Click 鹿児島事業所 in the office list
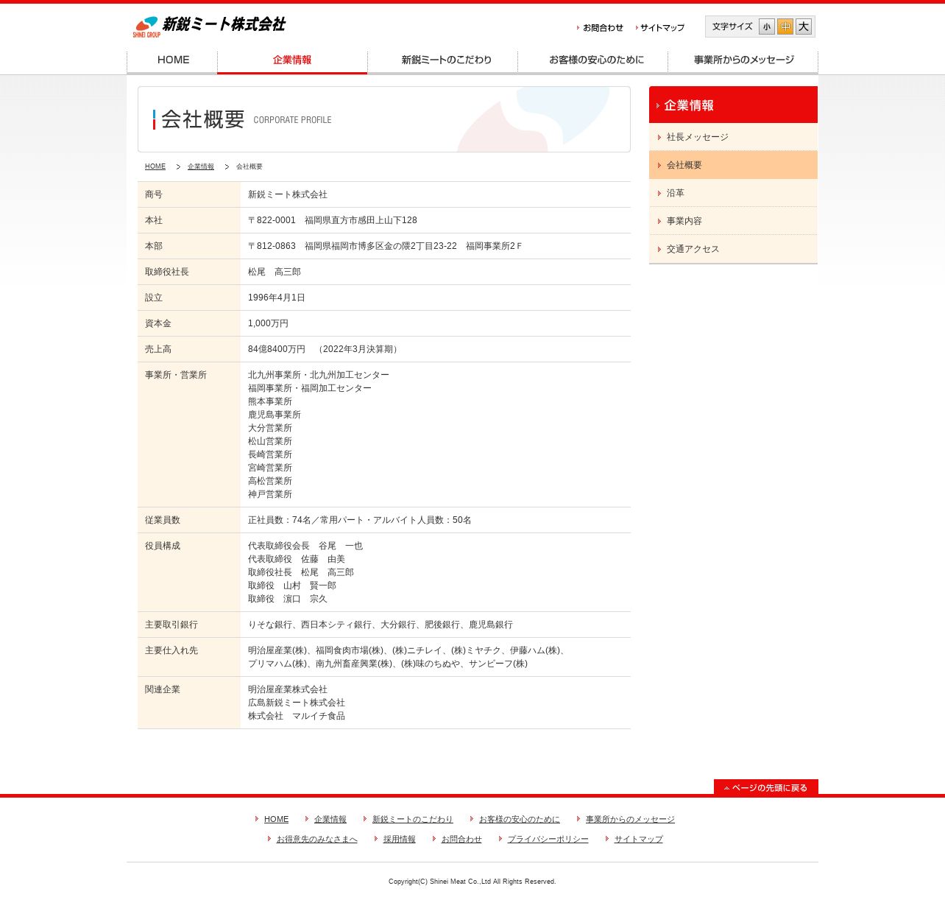Viewport: 945px width, 914px height. tap(275, 415)
